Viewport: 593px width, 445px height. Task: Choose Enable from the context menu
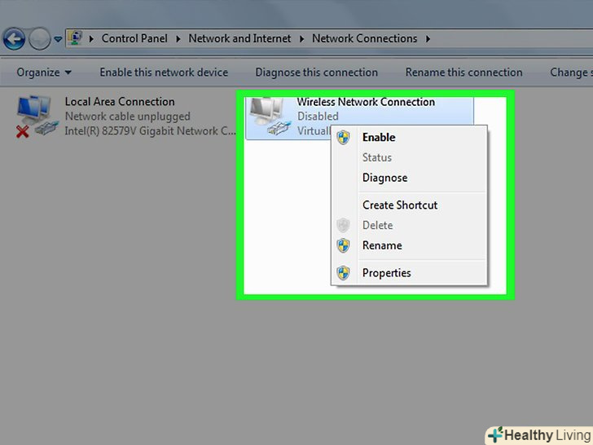pyautogui.click(x=409, y=138)
